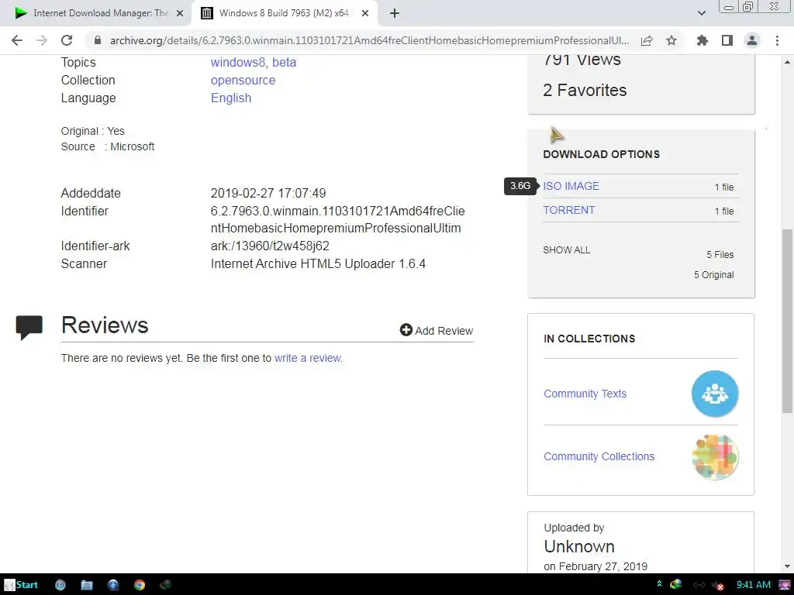This screenshot has width=794, height=595.
Task: Click the dark green taskbar icon
Action: coord(165,586)
